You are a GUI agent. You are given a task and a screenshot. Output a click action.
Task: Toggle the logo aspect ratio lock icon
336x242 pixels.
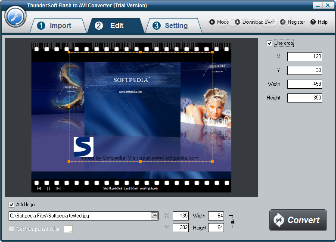(x=233, y=222)
